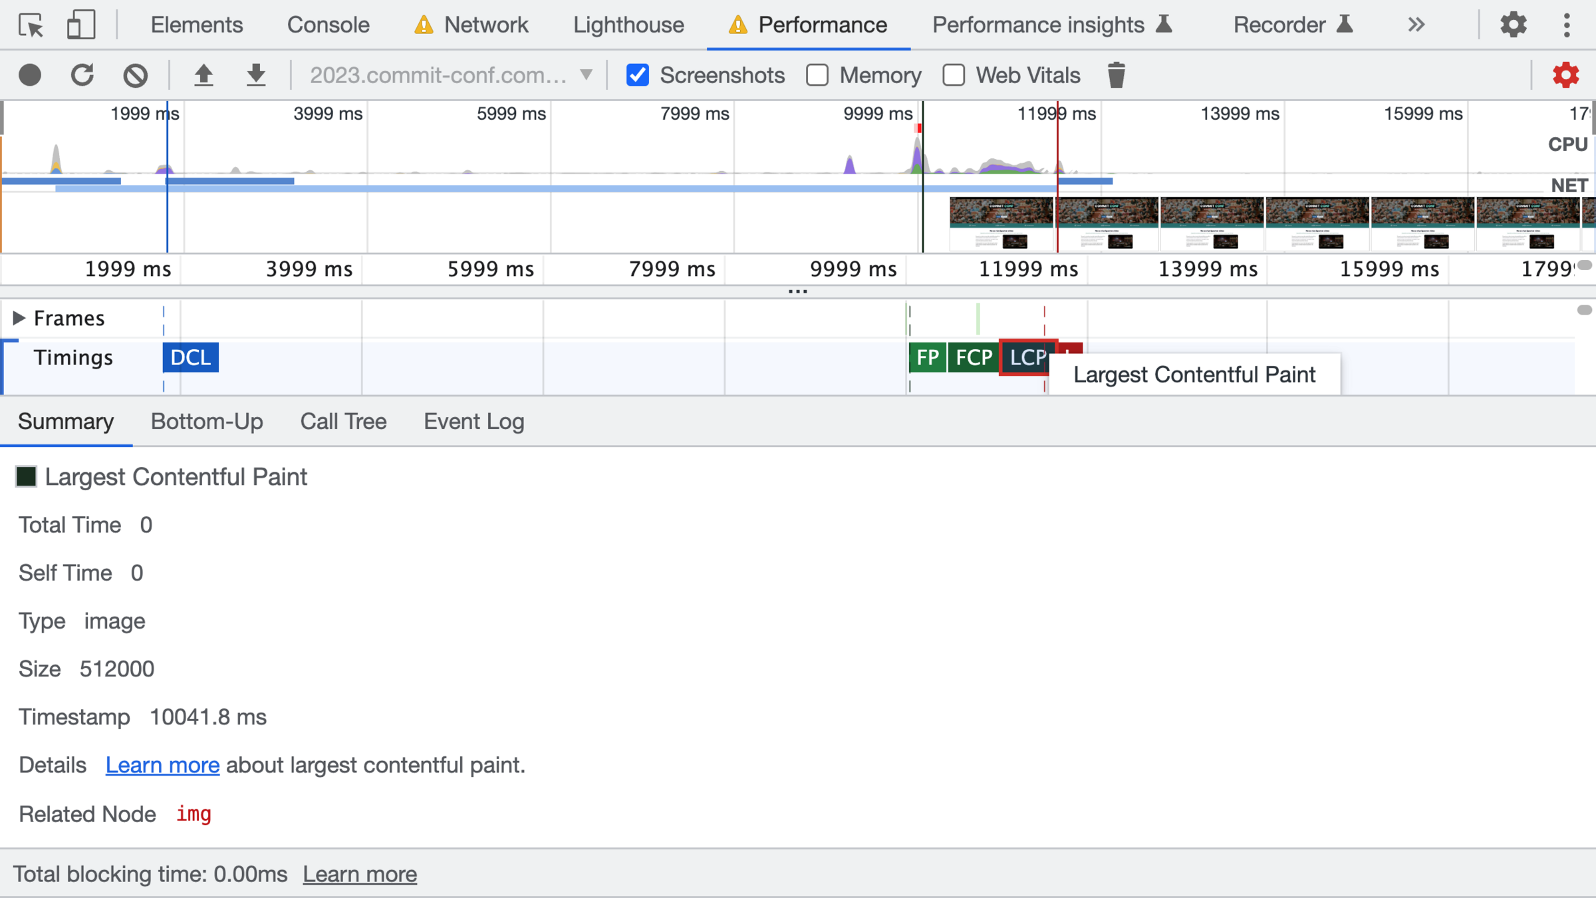Toggle the device toolbar icon

point(81,25)
